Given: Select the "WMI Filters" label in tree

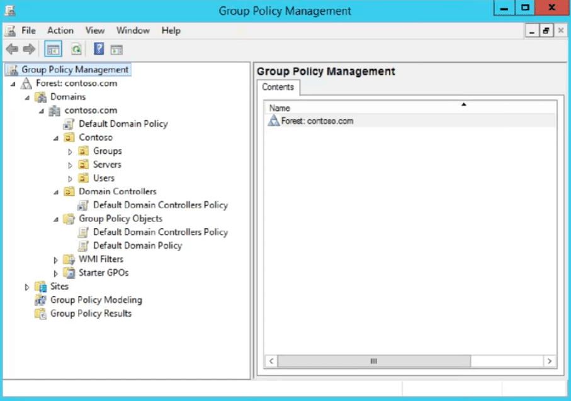Looking at the screenshot, I should click(x=101, y=259).
